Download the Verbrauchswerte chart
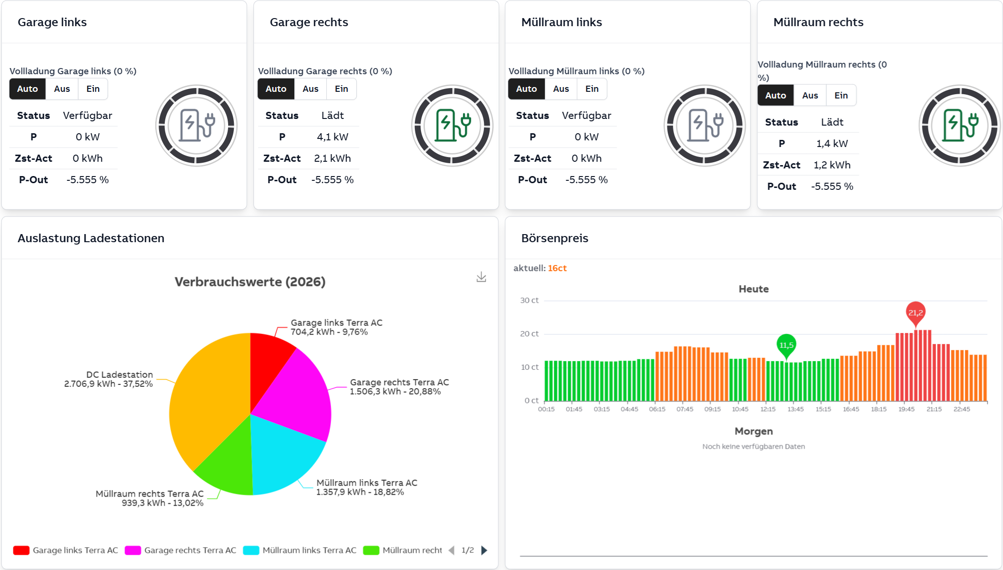1003x570 pixels. pos(481,277)
